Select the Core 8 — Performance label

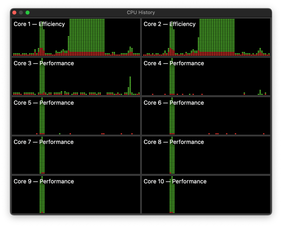174,142
